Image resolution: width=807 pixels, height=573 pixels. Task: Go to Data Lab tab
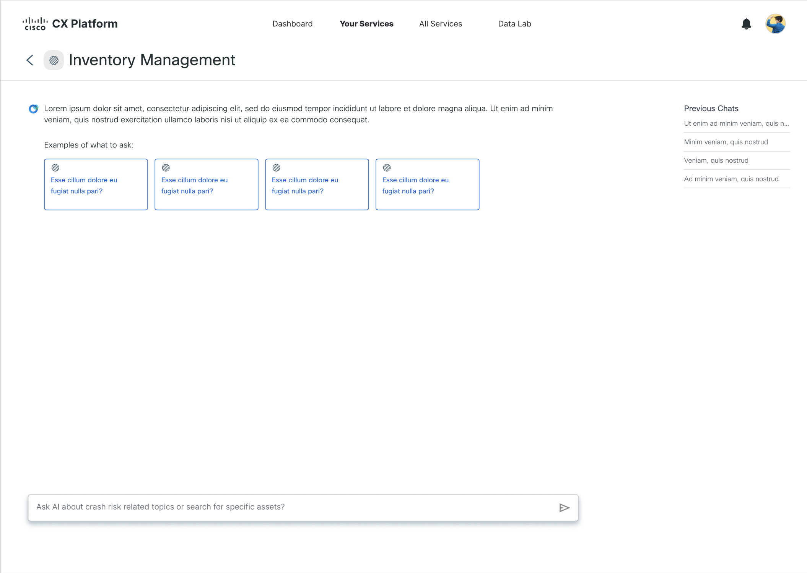coord(514,24)
